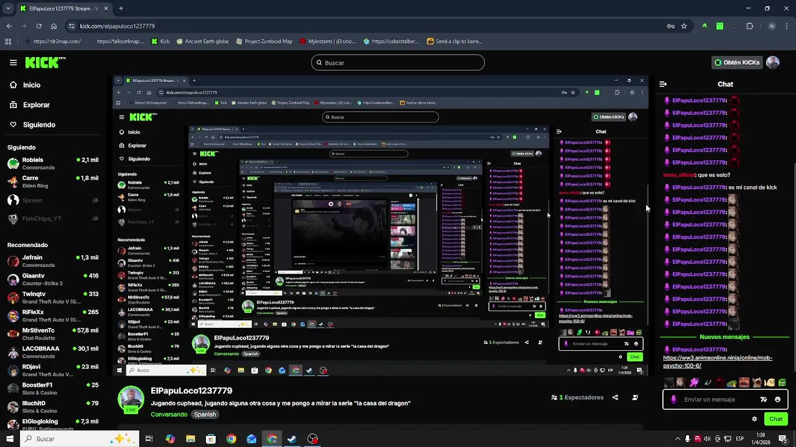796x447 pixels.
Task: Click the browser address bar URL
Action: pos(117,26)
